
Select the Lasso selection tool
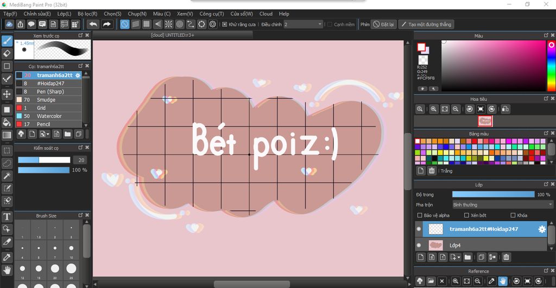click(7, 163)
